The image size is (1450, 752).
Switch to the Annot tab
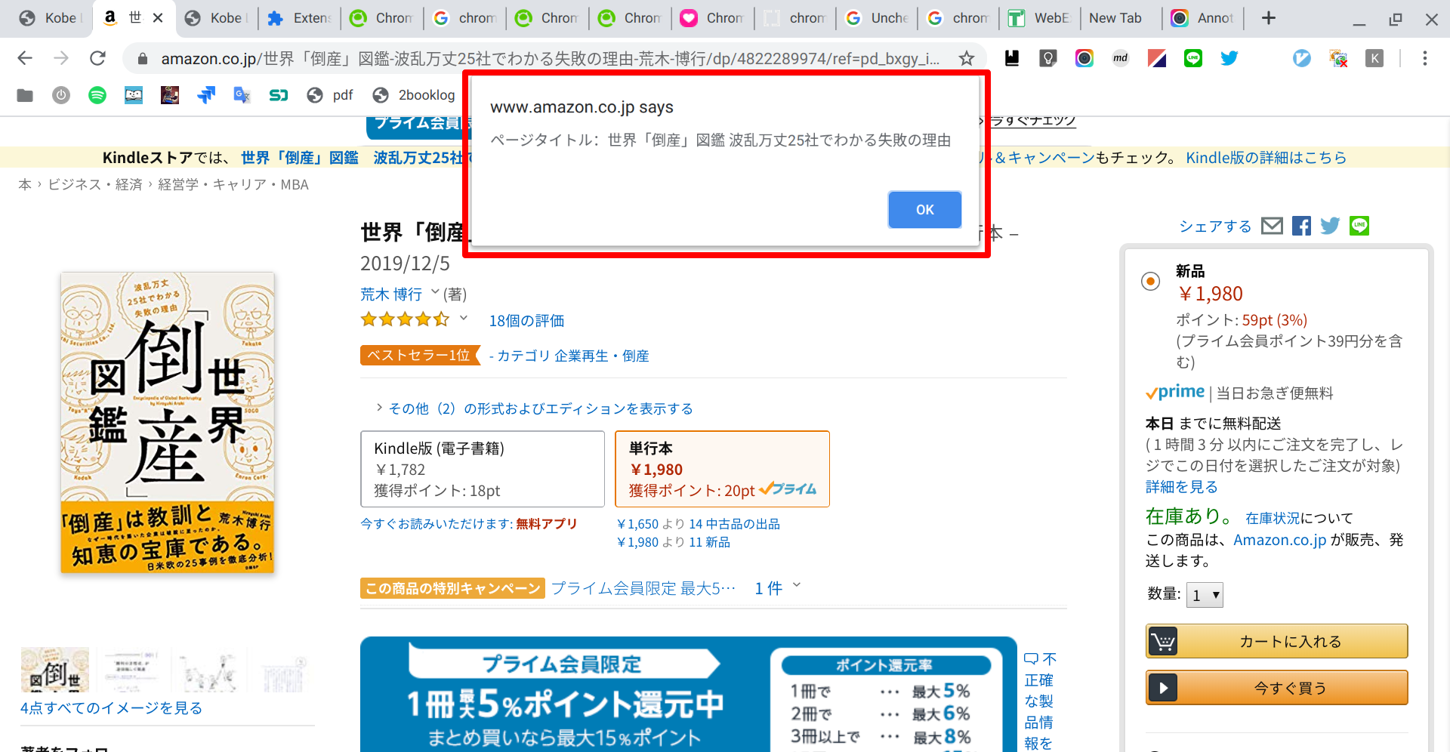(x=1204, y=18)
